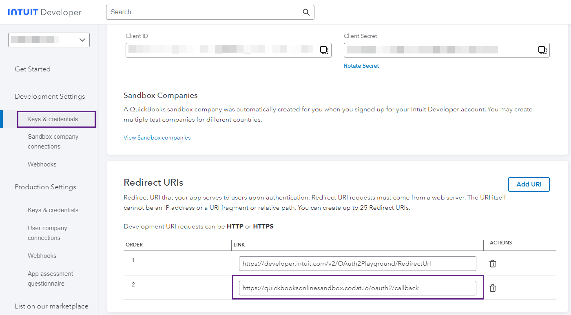Open Sandbox company connections

pyautogui.click(x=53, y=141)
